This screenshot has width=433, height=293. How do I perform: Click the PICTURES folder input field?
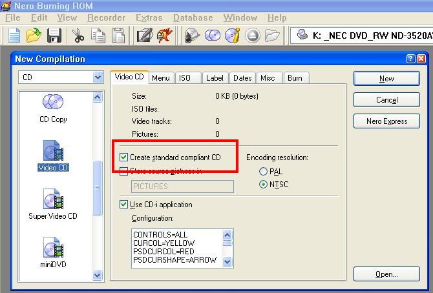[182, 187]
